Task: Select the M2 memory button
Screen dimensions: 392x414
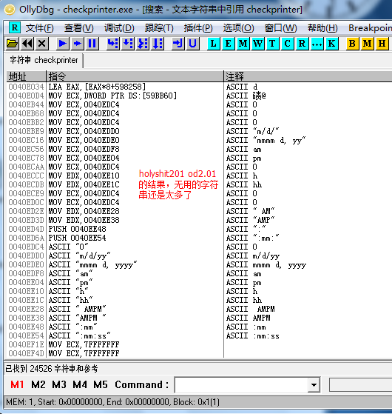Action: [x=38, y=384]
